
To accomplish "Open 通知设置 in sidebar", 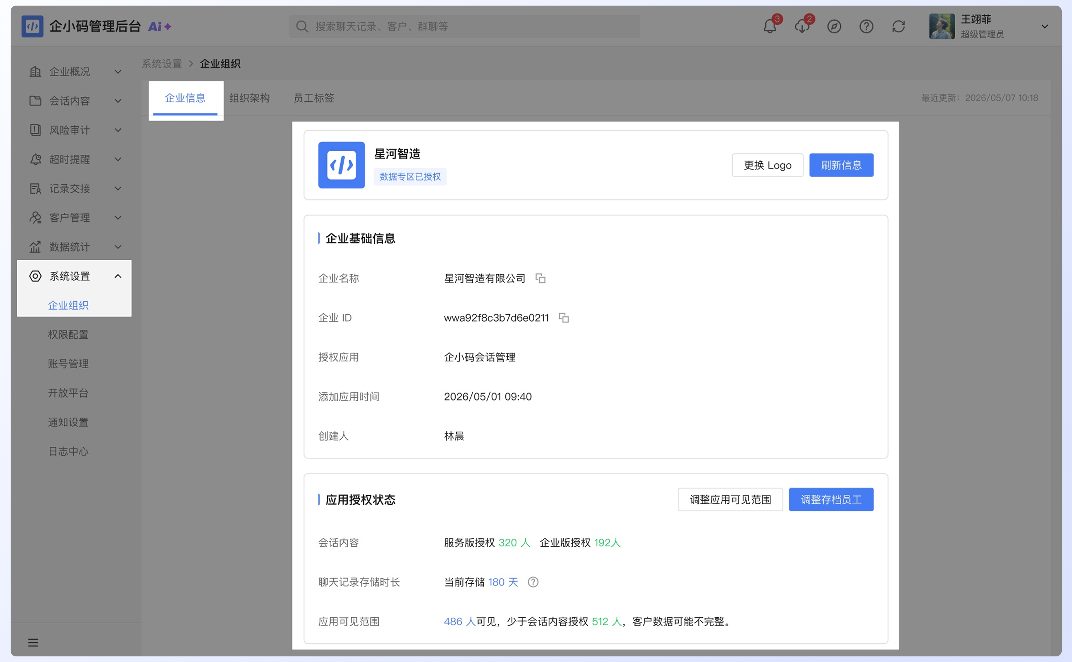I will click(68, 422).
